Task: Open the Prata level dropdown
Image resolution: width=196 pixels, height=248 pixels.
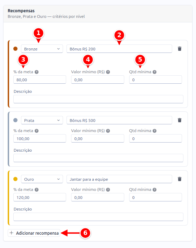Action: pos(42,120)
